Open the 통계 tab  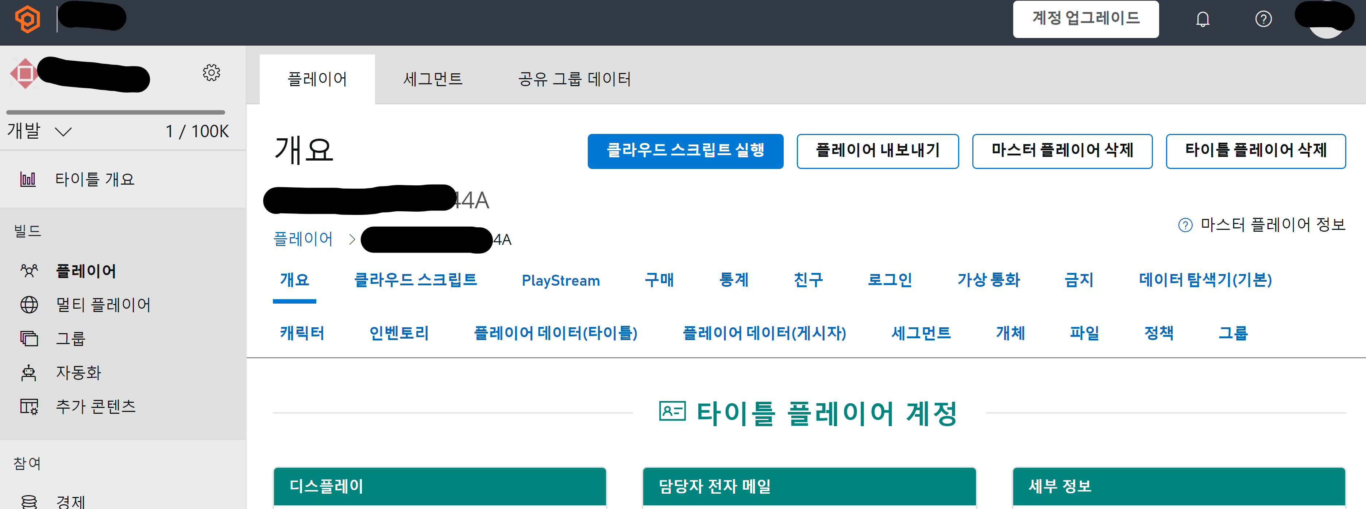[734, 280]
